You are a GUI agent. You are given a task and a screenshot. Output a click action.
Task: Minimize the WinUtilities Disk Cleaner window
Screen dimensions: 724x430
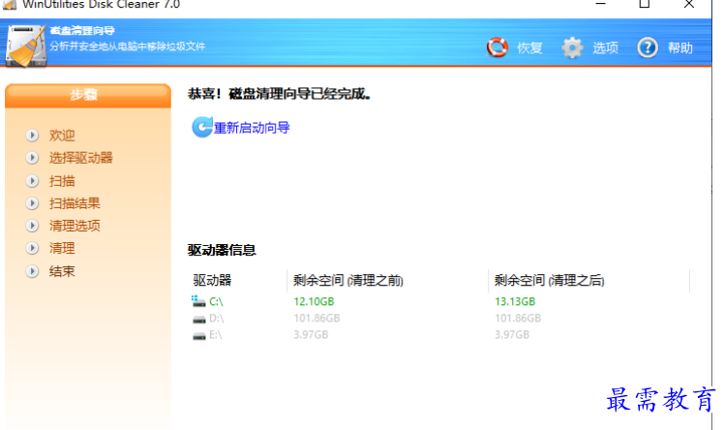[x=600, y=4]
